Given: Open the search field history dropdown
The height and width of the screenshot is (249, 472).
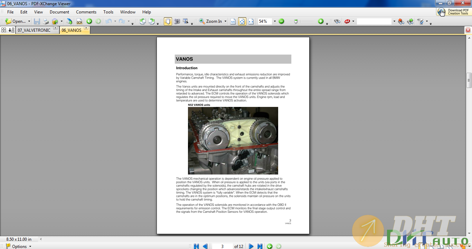Looking at the screenshot, I should [394, 21].
